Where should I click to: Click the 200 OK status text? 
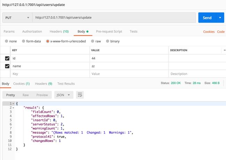176,83
